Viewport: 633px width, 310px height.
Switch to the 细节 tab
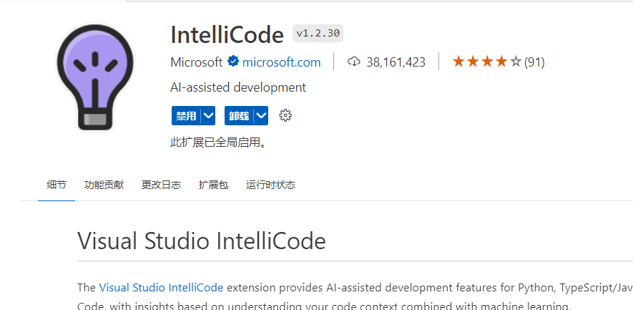(57, 185)
